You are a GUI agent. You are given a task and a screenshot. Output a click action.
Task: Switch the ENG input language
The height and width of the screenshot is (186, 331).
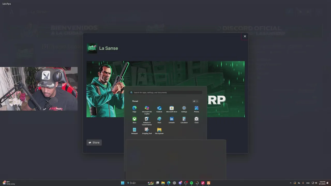(308, 183)
